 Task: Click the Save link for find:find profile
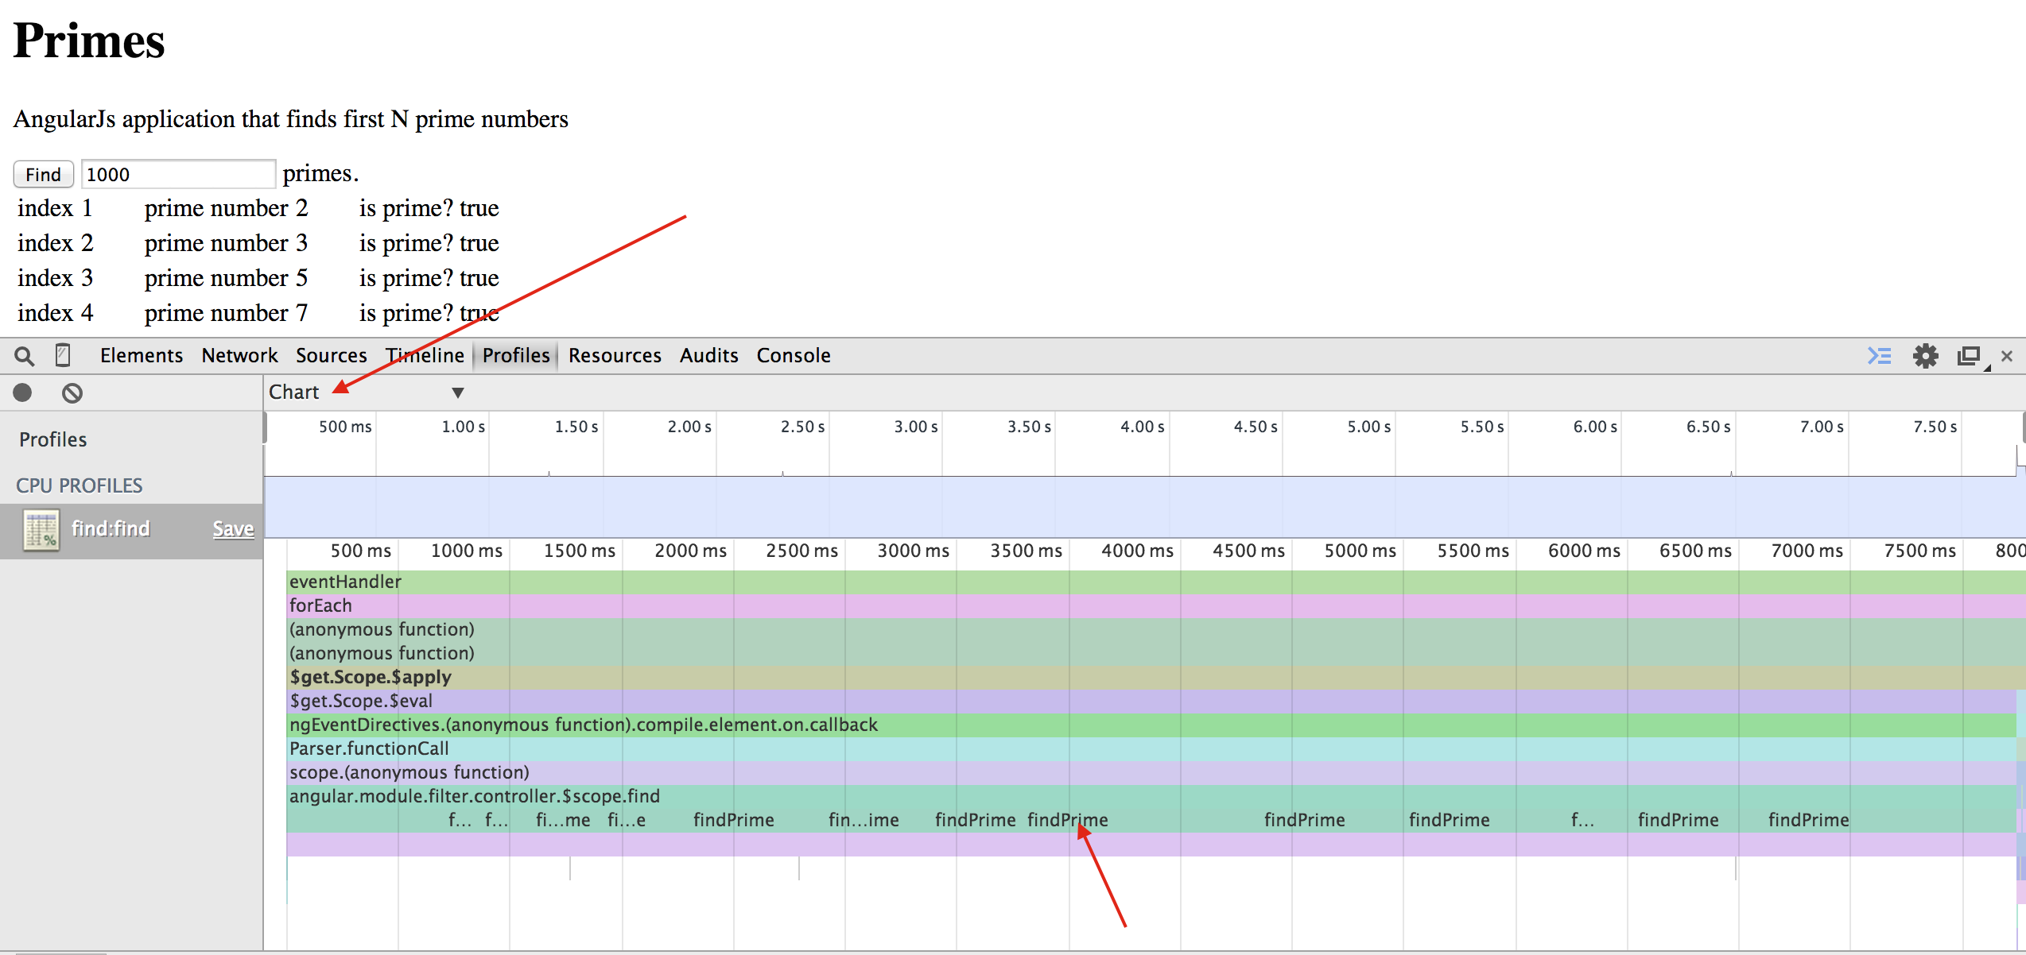pos(233,529)
